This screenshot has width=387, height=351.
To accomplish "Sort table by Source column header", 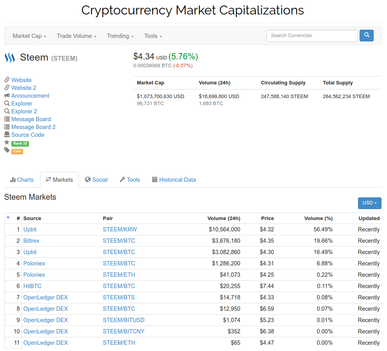I will click(32, 218).
